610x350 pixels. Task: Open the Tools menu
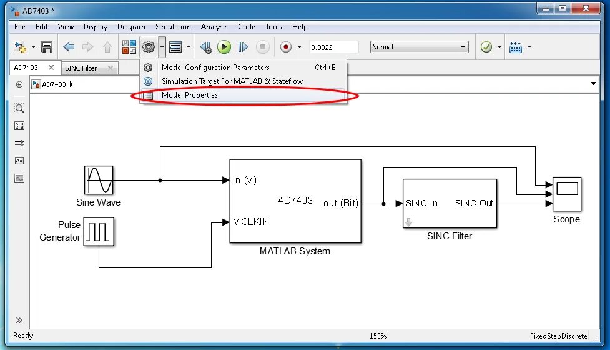tap(273, 27)
